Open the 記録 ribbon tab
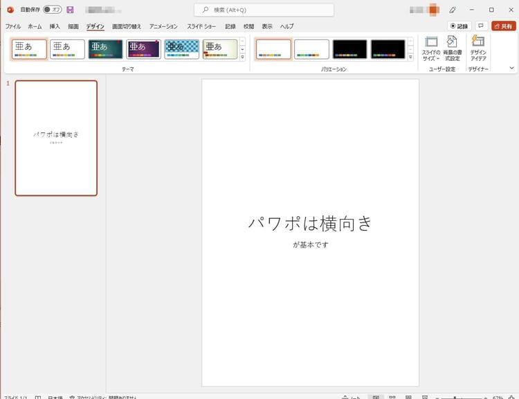The image size is (519, 399). [230, 26]
